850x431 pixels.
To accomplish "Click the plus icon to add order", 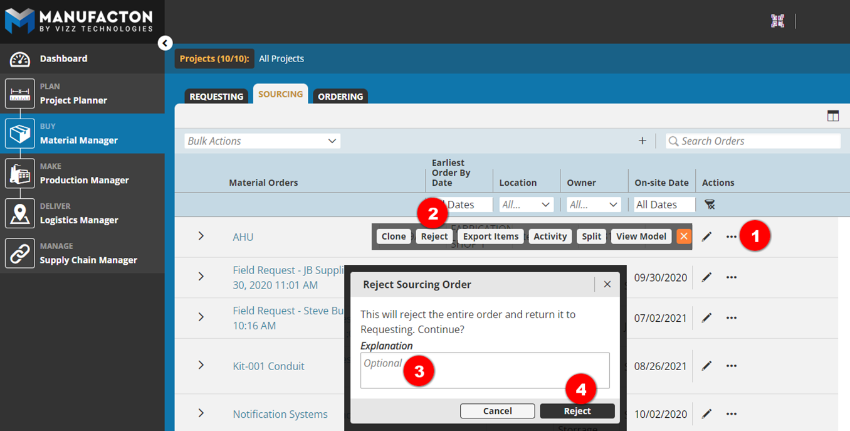I will [x=642, y=141].
